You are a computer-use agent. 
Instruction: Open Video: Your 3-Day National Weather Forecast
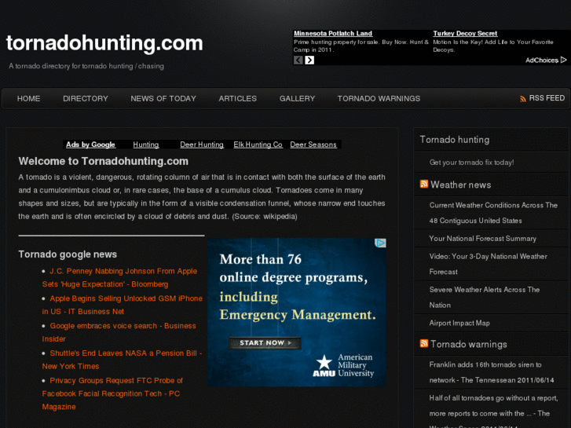(x=488, y=264)
